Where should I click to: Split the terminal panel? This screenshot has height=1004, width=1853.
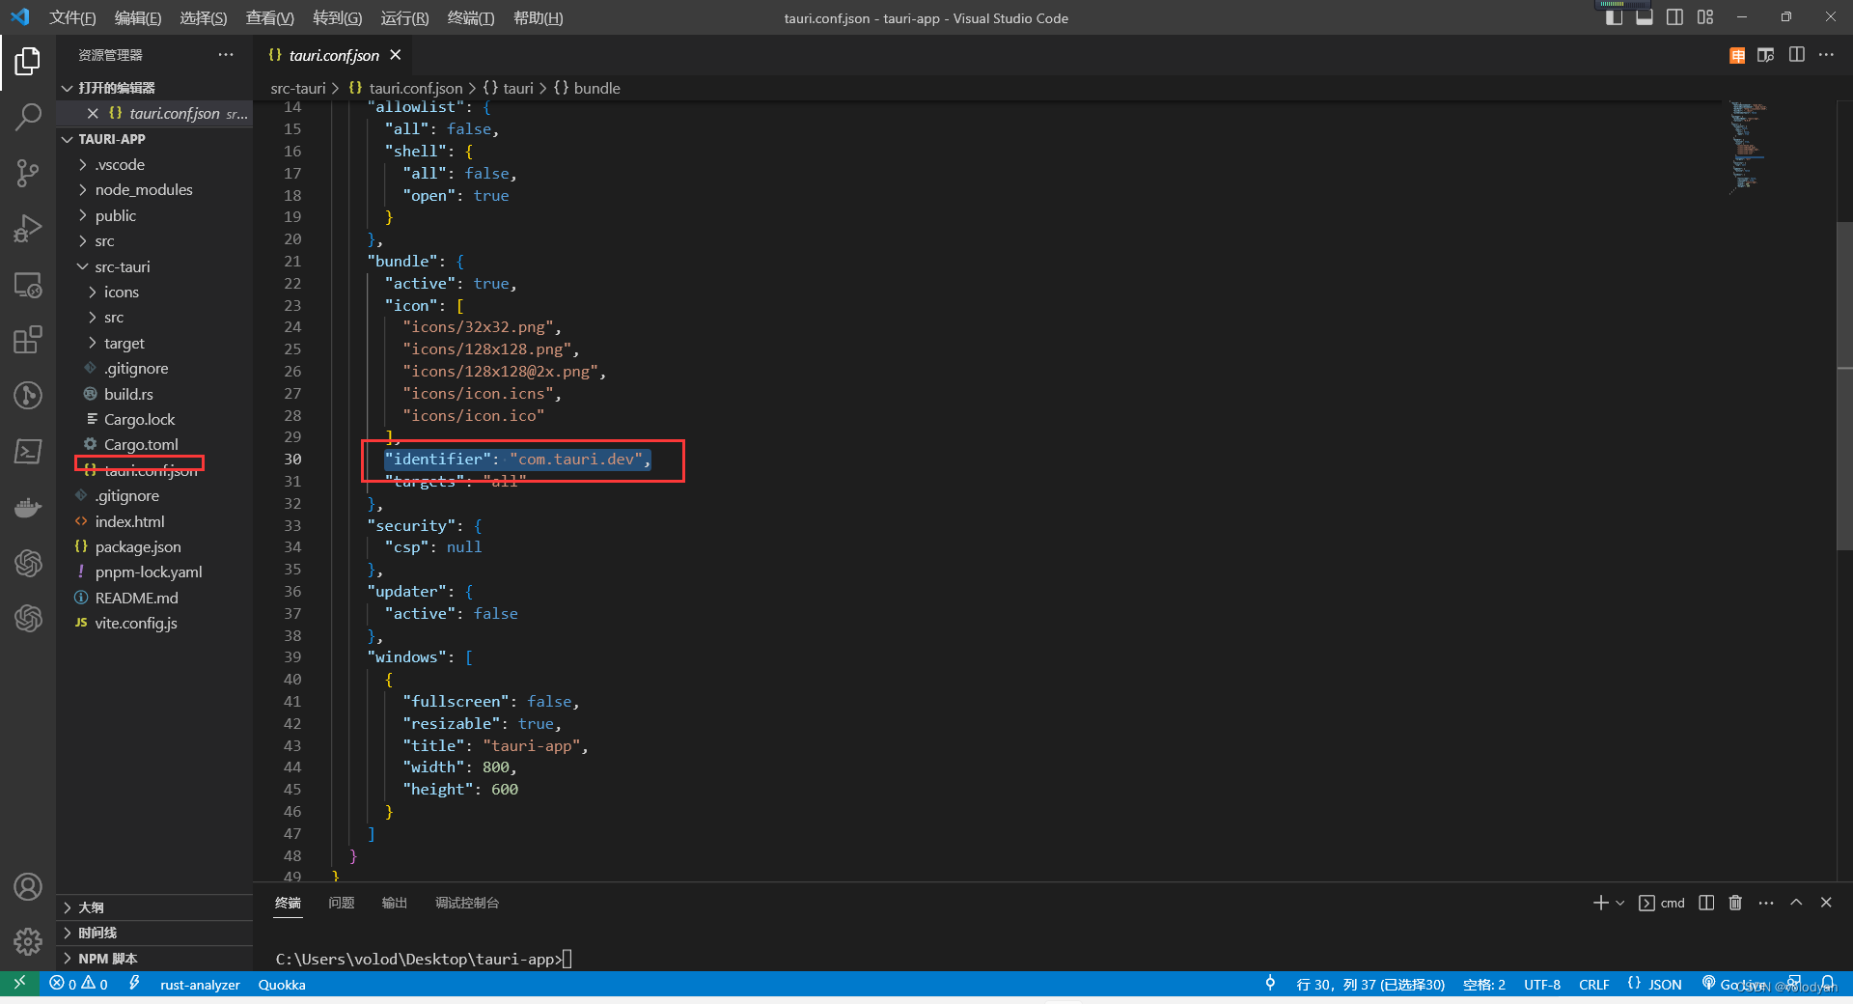pyautogui.click(x=1706, y=903)
